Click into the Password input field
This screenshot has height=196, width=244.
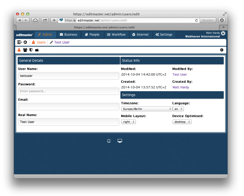(69, 91)
